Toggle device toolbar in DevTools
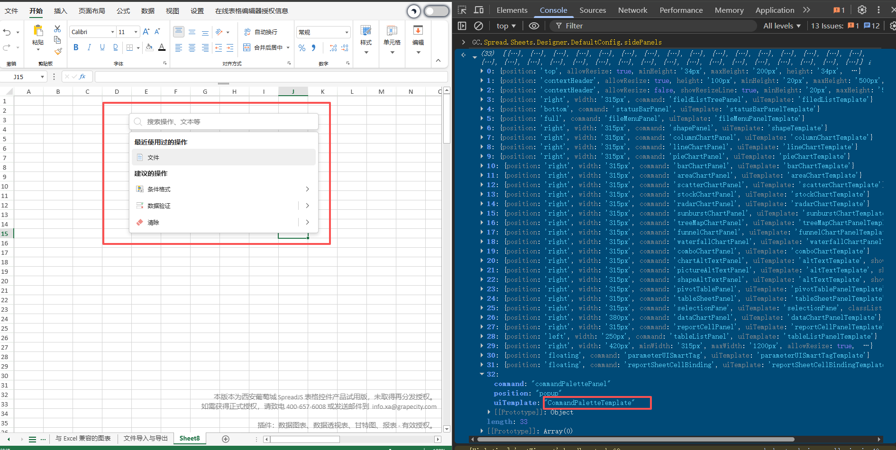 479,10
